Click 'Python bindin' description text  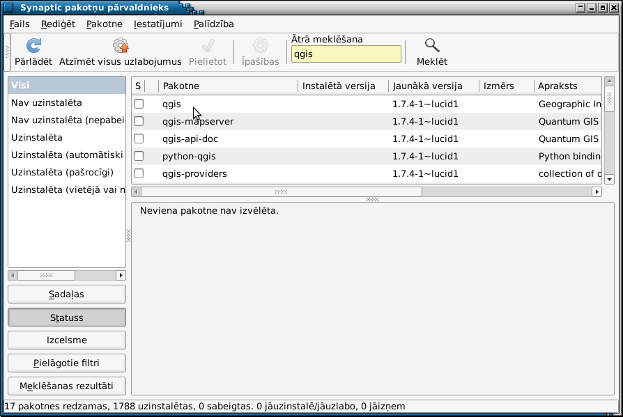tap(570, 157)
